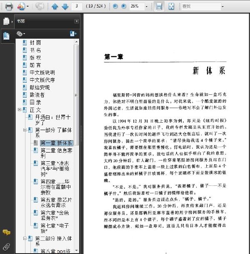This screenshot has height=254, width=250.
Task: Click bookmarks panel scrollbar down arrow
Action: point(77,250)
